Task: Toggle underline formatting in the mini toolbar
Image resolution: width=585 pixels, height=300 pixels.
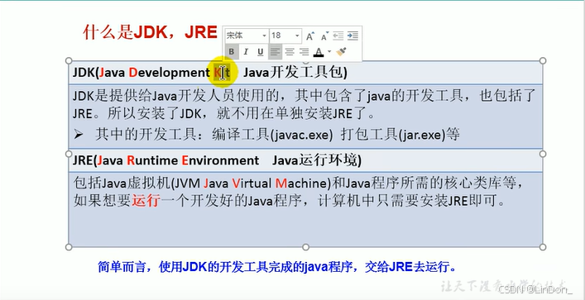Action: [x=261, y=51]
